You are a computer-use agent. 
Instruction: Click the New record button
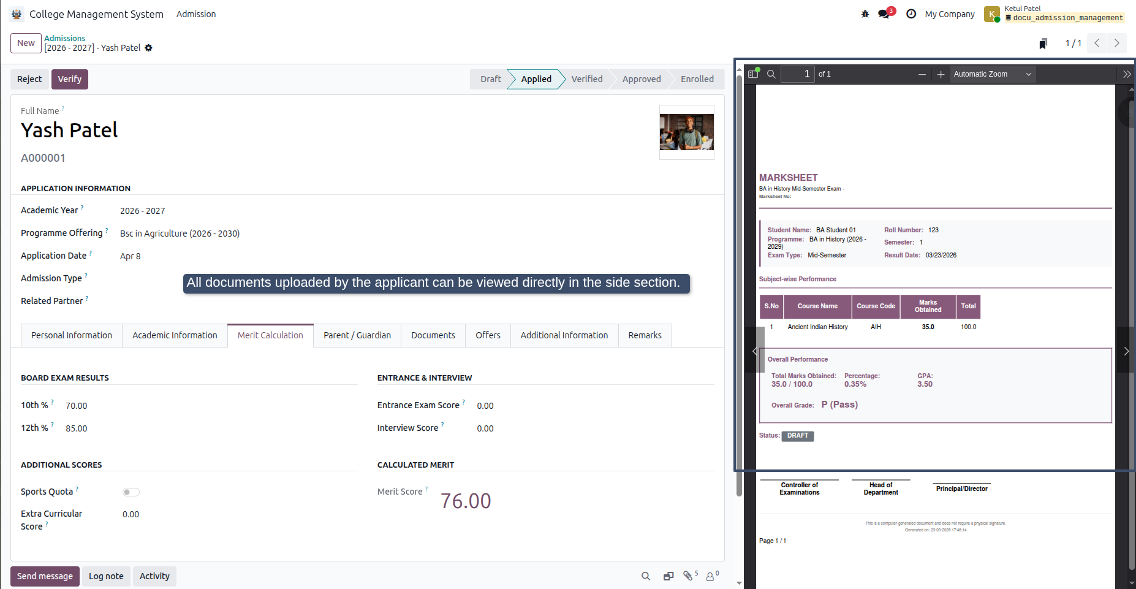click(x=26, y=43)
